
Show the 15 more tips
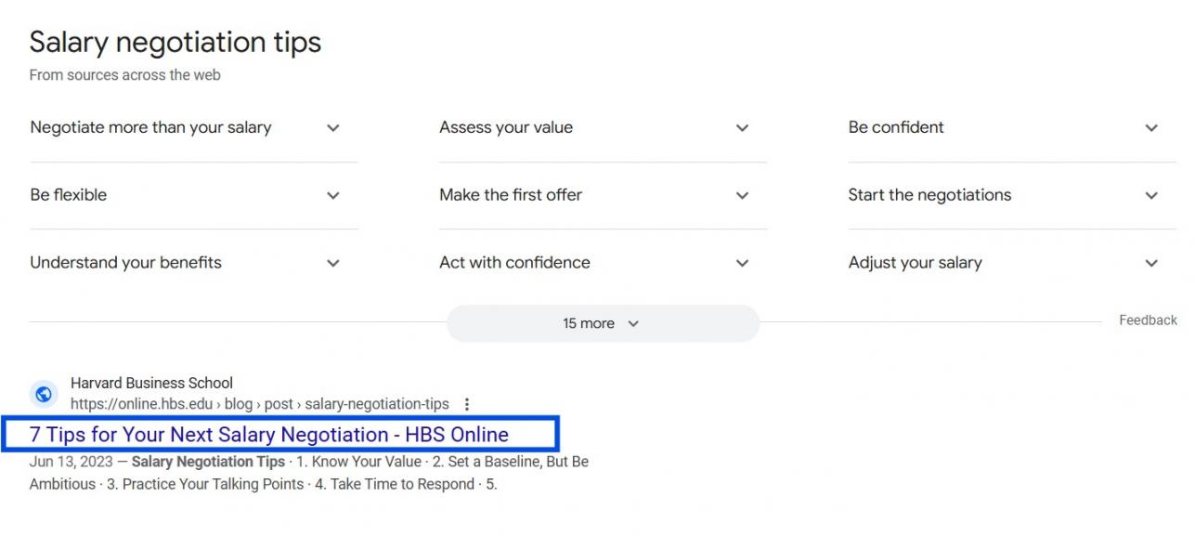pos(602,323)
